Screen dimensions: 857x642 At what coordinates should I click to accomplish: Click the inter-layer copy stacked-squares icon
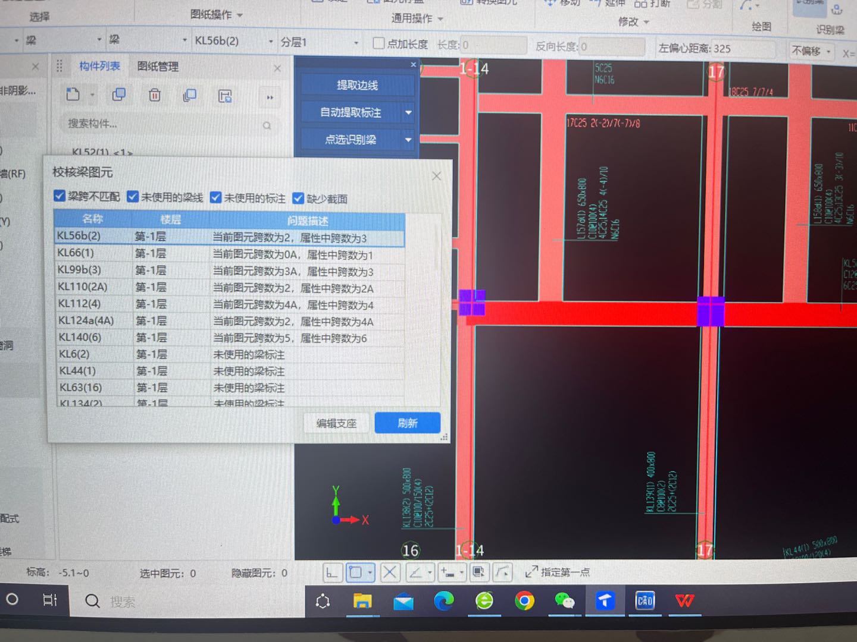click(x=190, y=95)
